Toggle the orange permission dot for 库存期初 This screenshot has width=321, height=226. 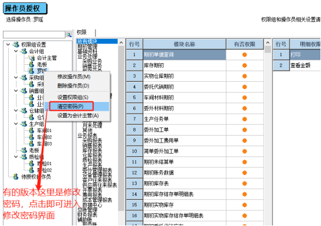click(x=245, y=65)
